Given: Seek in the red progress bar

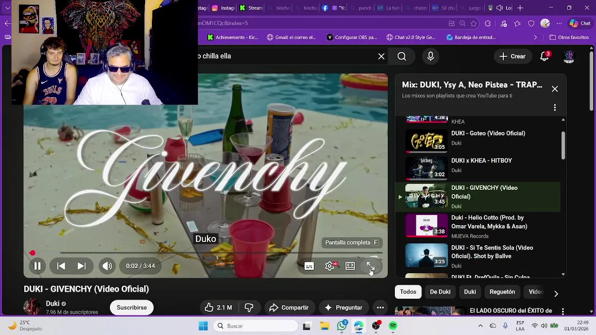Looking at the screenshot, I should click(205, 253).
